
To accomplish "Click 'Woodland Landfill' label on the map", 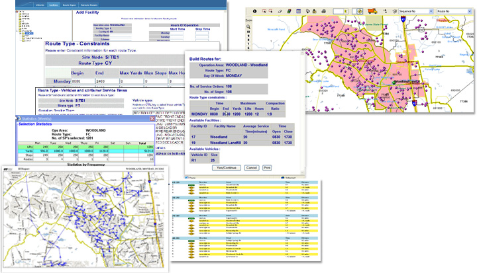I will click(407, 82).
